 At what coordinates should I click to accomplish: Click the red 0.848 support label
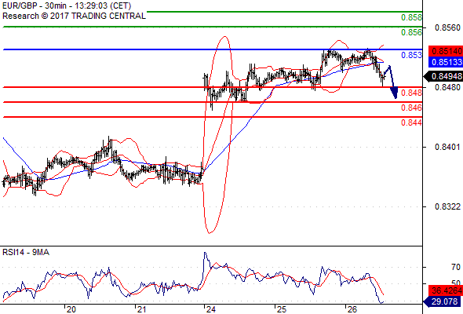(x=411, y=93)
